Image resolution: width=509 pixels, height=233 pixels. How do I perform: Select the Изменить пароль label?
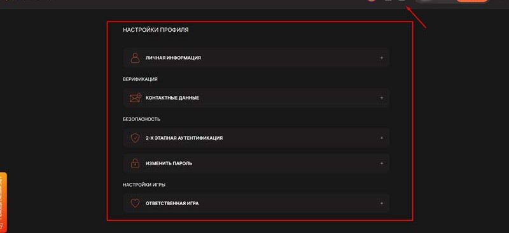[x=169, y=163]
